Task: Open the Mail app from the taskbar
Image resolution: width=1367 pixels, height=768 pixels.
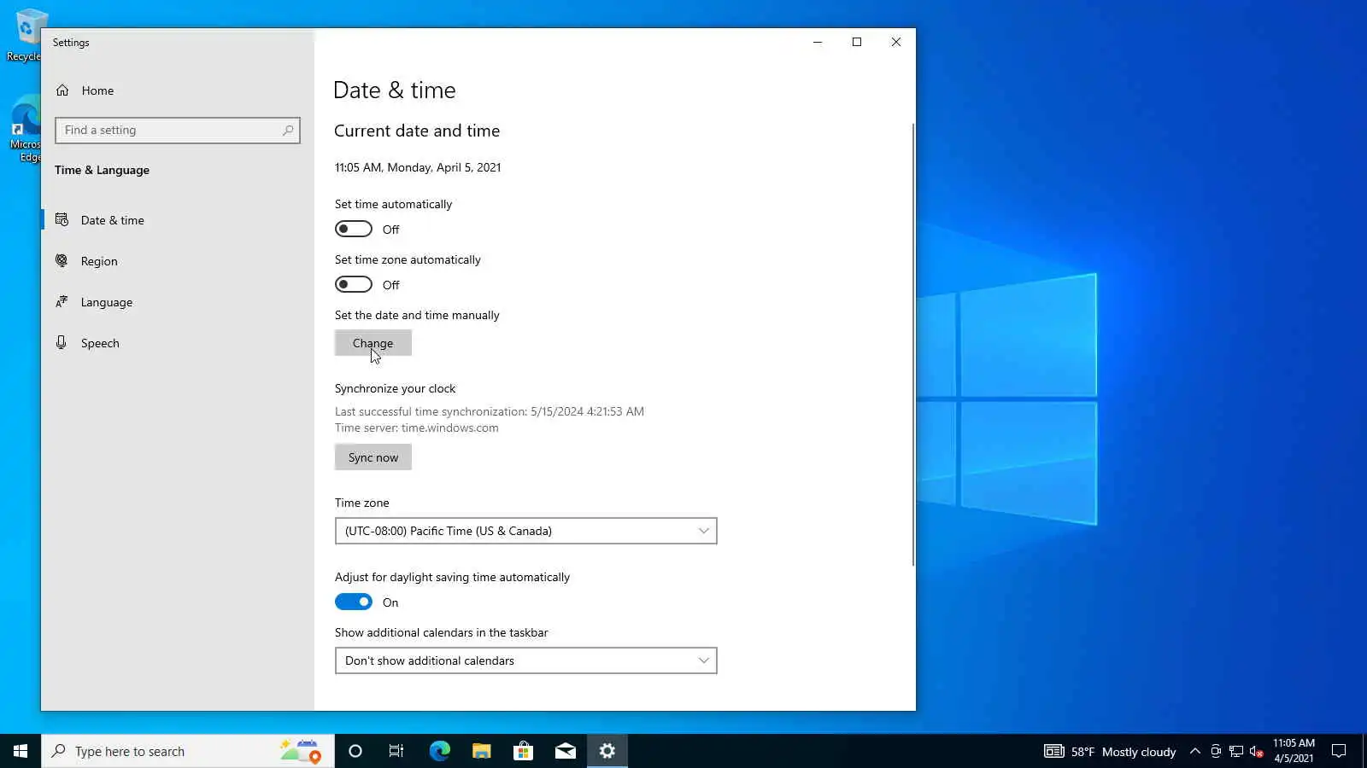Action: (x=565, y=751)
